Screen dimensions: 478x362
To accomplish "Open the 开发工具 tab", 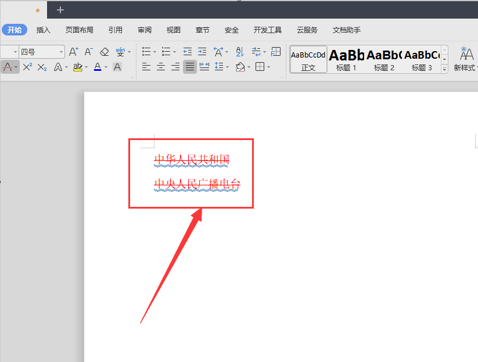I will [268, 30].
